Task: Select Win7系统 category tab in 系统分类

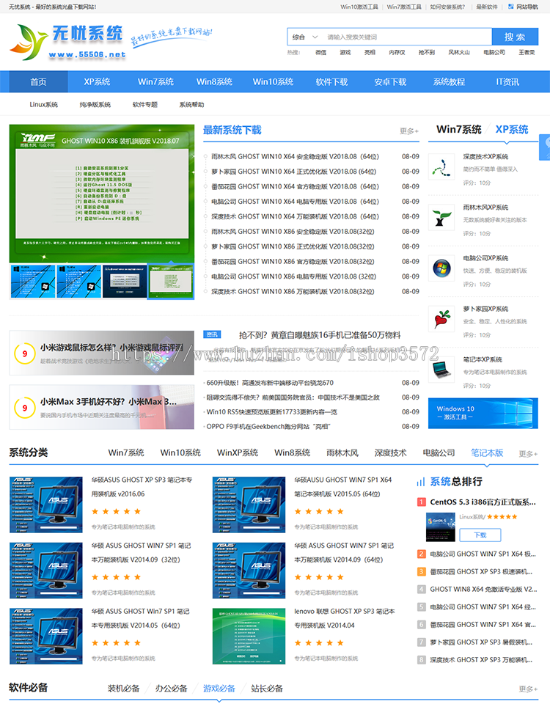Action: pyautogui.click(x=126, y=452)
